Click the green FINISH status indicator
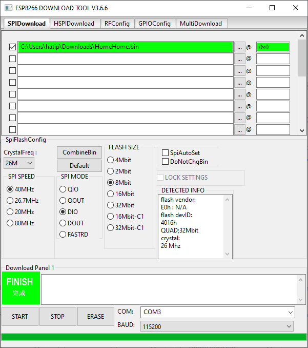This screenshot has height=348, width=308. tap(21, 288)
